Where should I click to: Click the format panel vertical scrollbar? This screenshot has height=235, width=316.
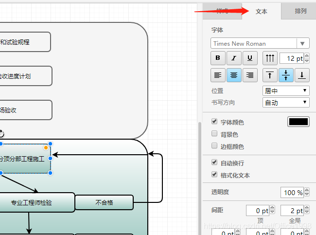pyautogui.click(x=200, y=178)
